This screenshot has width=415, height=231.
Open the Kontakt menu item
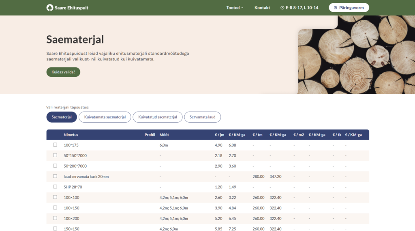262,8
